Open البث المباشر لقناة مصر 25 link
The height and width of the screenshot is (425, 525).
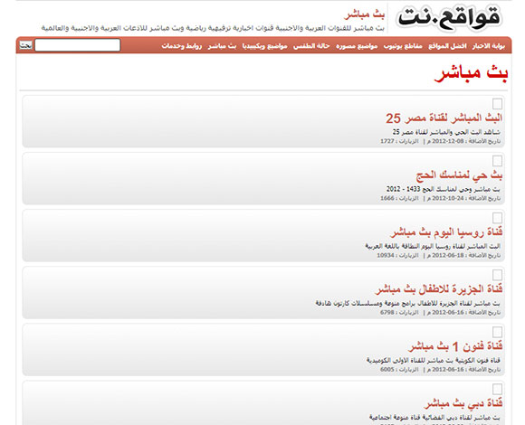444,118
